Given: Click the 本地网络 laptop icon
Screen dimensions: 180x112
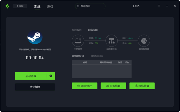Looking at the screenshot, I should pyautogui.click(x=78, y=41).
